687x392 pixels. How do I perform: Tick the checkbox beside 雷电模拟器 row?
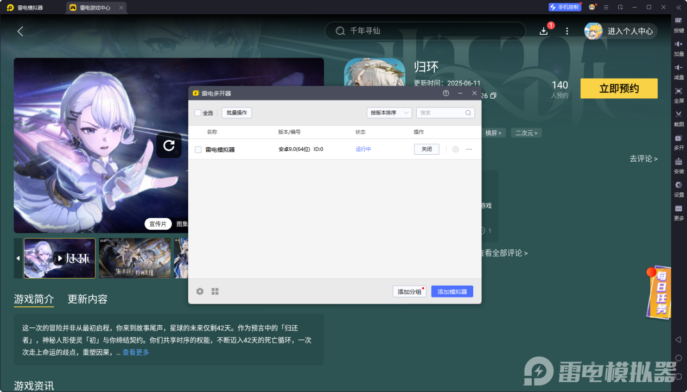click(198, 149)
